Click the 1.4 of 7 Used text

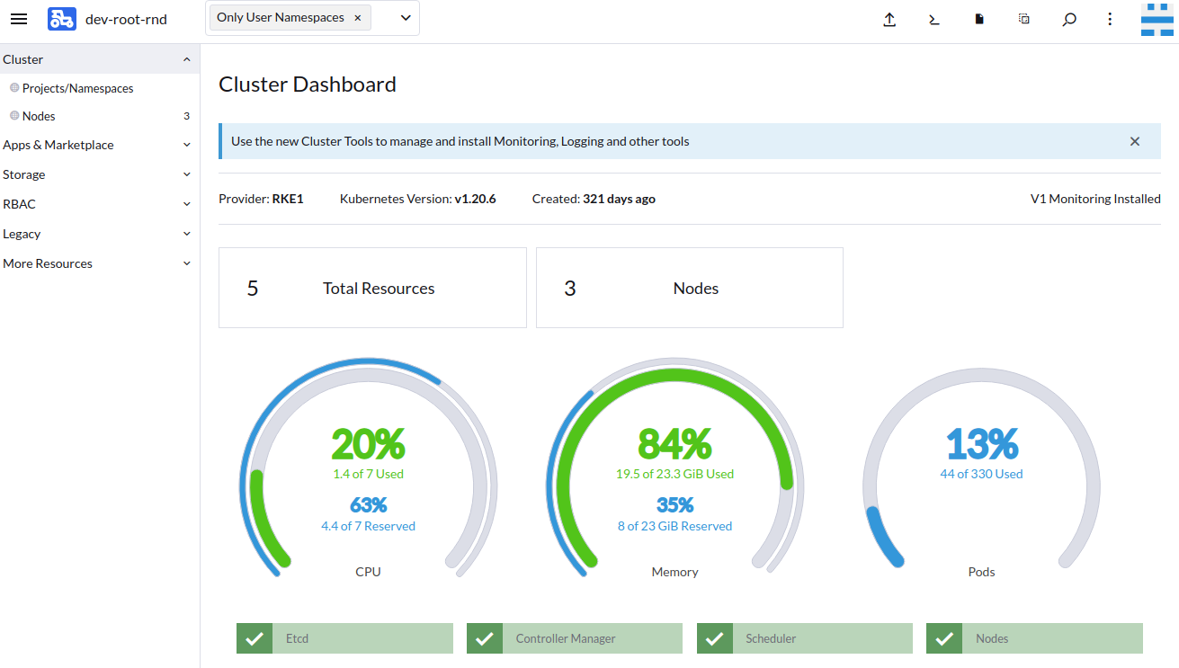(x=368, y=474)
